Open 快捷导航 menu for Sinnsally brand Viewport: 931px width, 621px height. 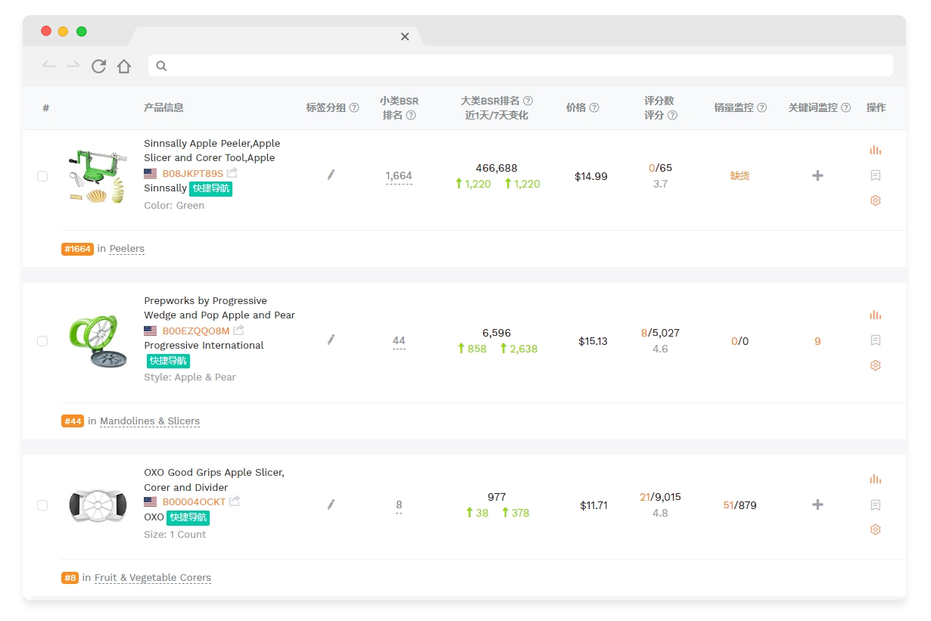(210, 188)
